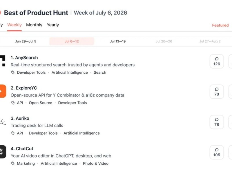Image resolution: width=232 pixels, height=174 pixels.
Task: Click tag icon in Auriko row
Action: click(13, 133)
